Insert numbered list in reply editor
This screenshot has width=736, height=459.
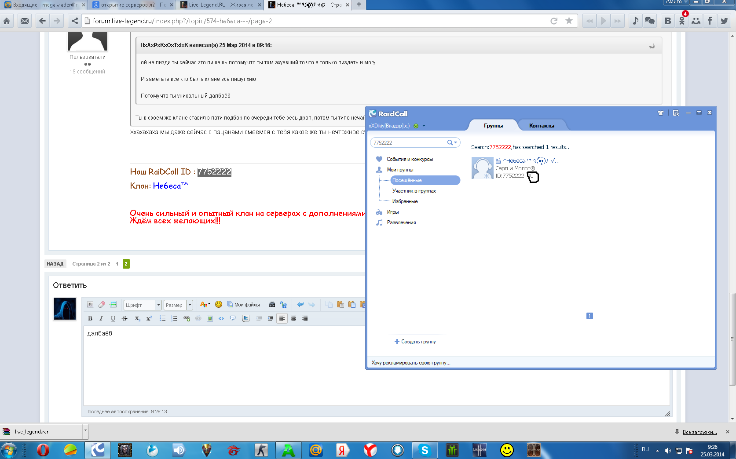(x=174, y=318)
